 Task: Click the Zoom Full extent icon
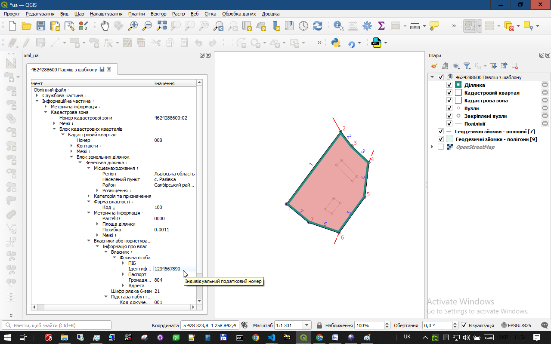[x=161, y=26]
